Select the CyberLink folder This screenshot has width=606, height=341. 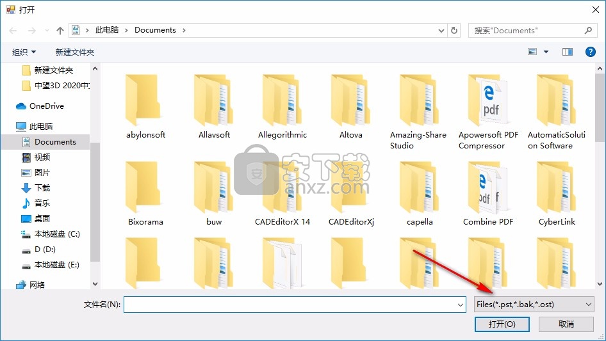(557, 193)
